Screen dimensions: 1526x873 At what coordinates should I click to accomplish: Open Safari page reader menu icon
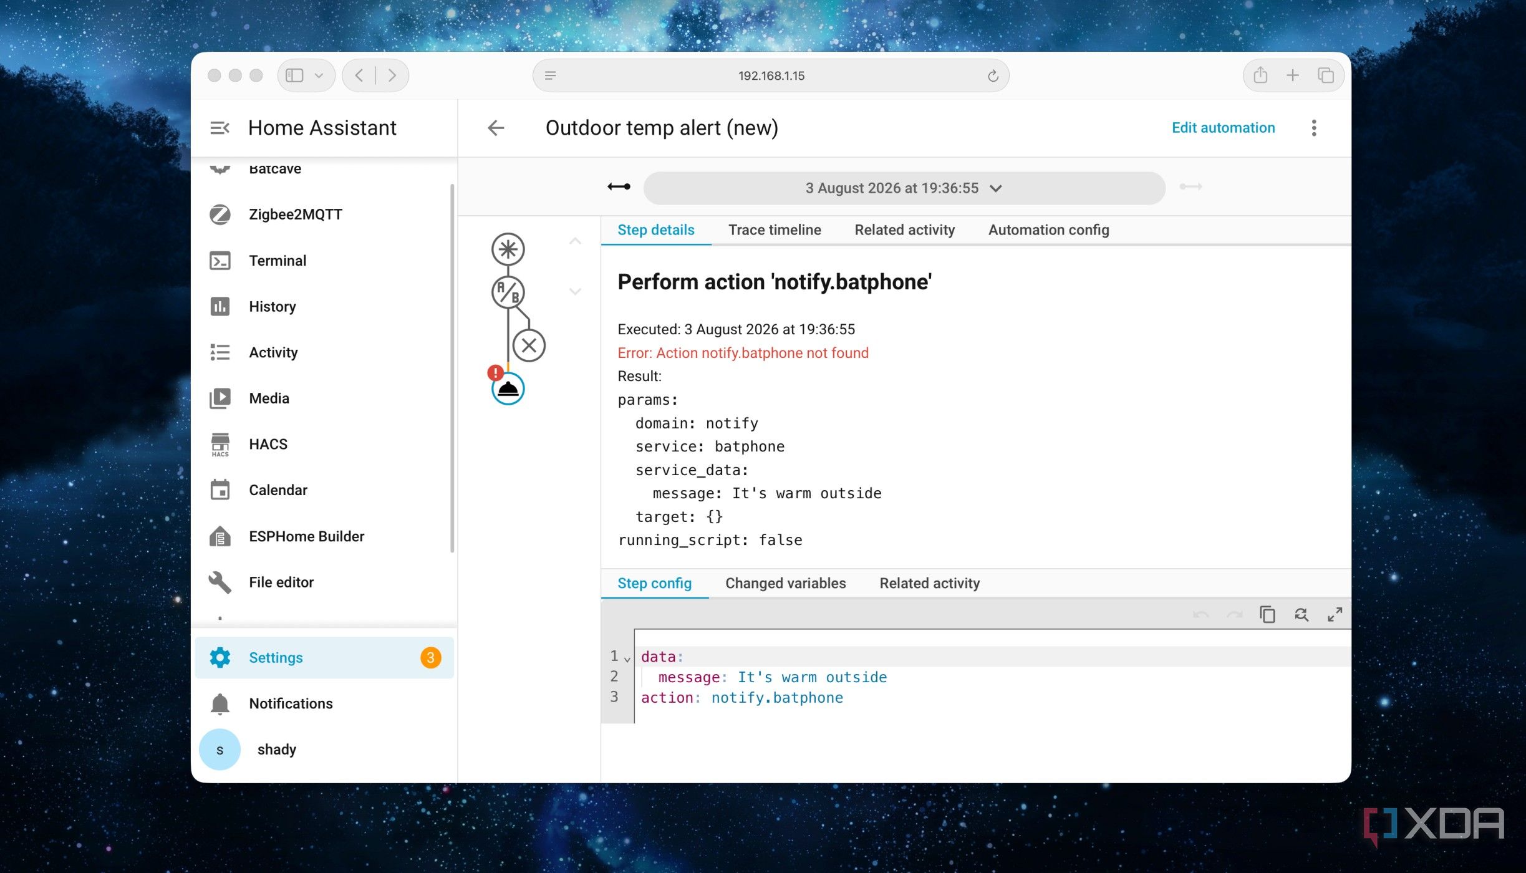click(x=550, y=75)
